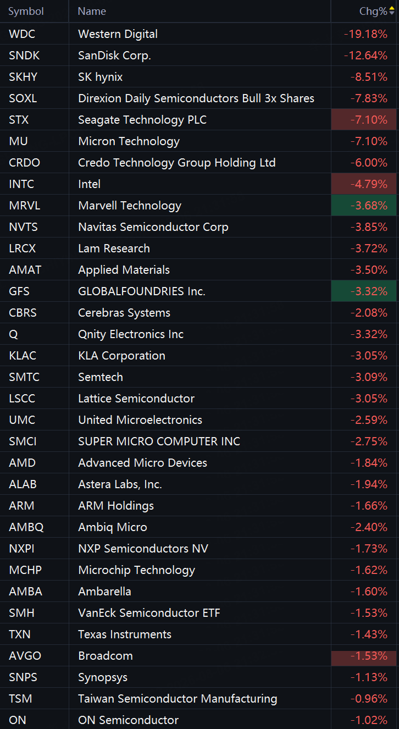Click GLOBALFOUNDRIES green -3.32% cell
Viewport: 399px width, 729px height.
click(364, 291)
